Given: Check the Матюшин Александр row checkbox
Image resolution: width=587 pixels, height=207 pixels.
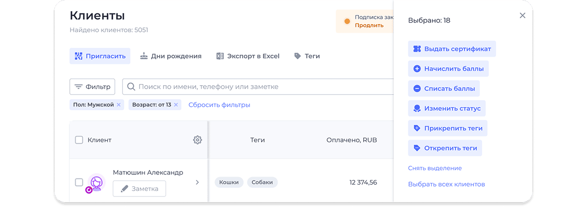Looking at the screenshot, I should [x=79, y=182].
